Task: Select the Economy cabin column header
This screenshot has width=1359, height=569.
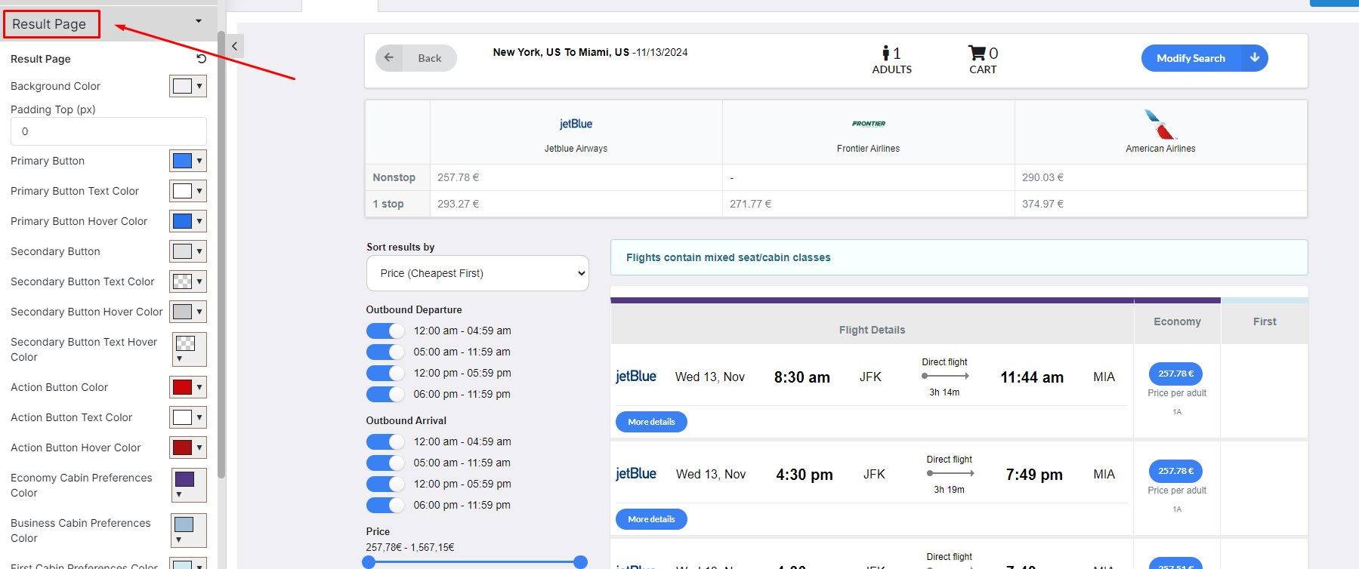Action: pos(1177,321)
